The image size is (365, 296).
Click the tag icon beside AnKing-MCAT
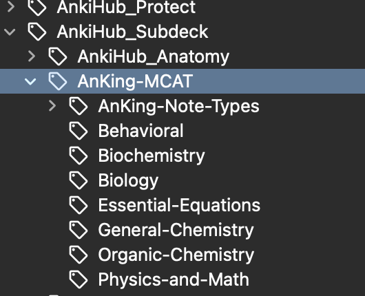[57, 81]
